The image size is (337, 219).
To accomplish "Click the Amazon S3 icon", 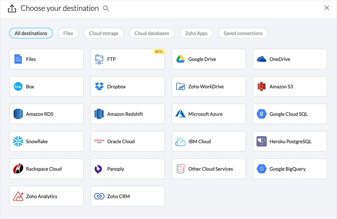I will point(262,86).
